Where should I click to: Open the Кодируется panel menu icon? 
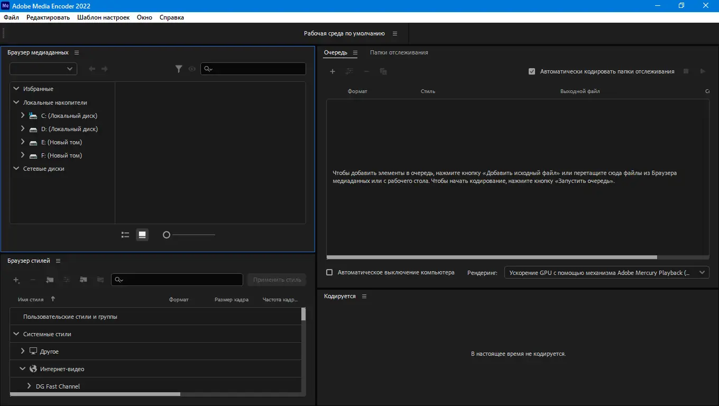[x=364, y=296]
